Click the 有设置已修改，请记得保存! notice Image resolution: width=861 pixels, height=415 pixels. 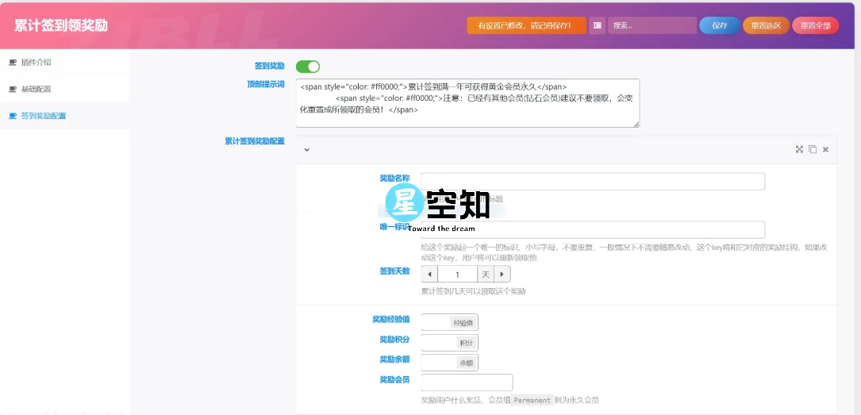[x=527, y=25]
